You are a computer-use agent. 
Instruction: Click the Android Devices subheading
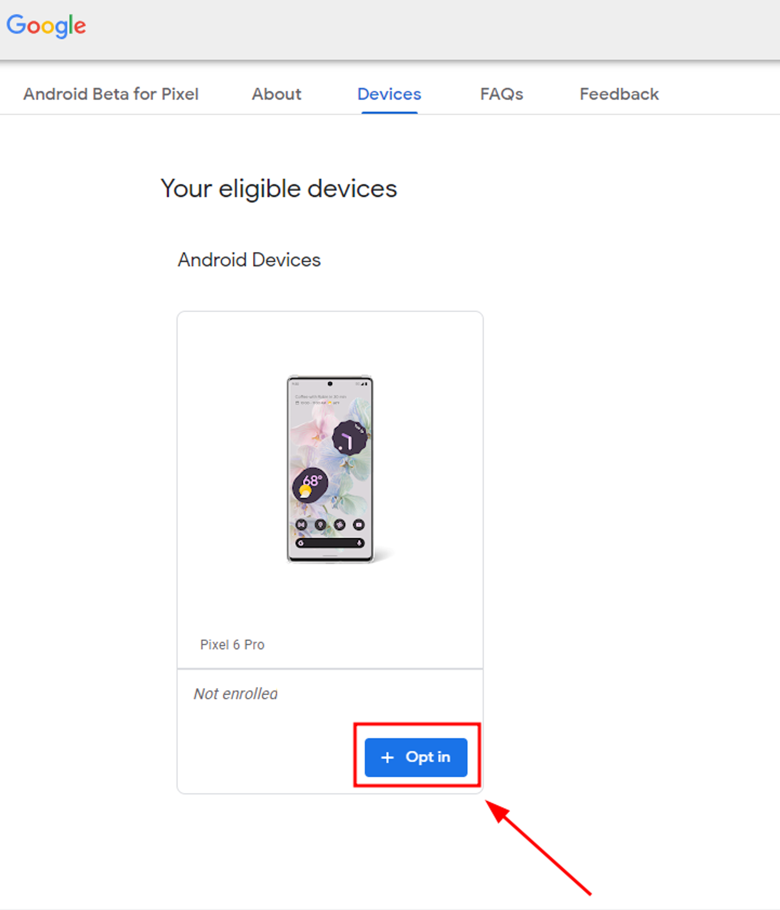(x=249, y=259)
